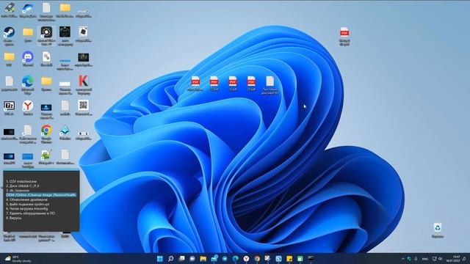
Task: Show hidden system tray icons chevron
Action: tap(402, 259)
